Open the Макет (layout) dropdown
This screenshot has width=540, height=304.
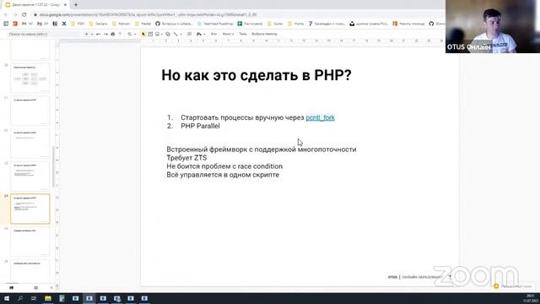point(228,34)
